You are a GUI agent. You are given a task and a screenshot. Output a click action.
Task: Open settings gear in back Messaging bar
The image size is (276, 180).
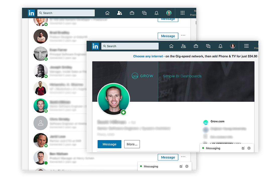pyautogui.click(x=187, y=166)
